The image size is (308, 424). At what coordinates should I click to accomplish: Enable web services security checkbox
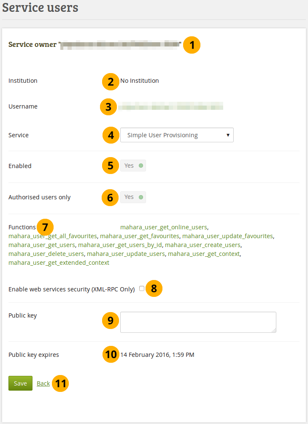point(142,288)
